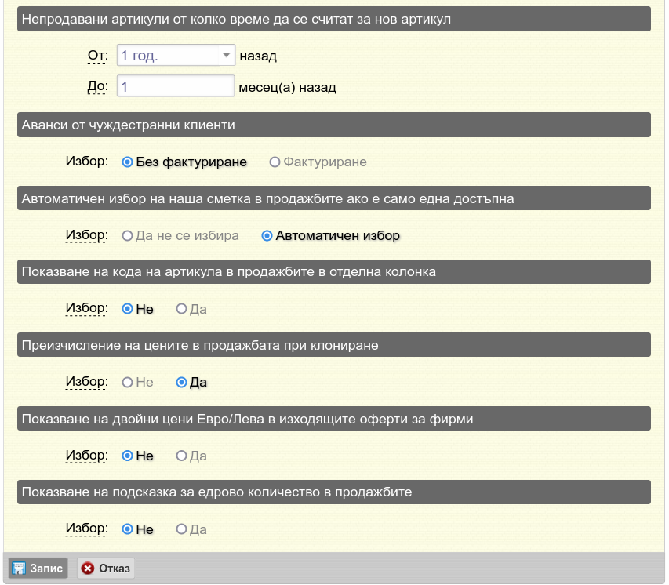Select Не for wholesale quantity hint
The image size is (669, 585).
127,529
